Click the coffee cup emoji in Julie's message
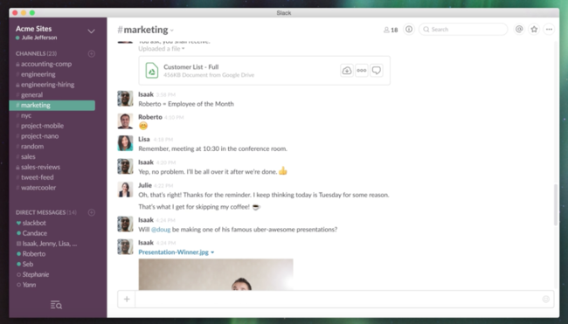Screen dimensions: 568x324 click(256, 207)
